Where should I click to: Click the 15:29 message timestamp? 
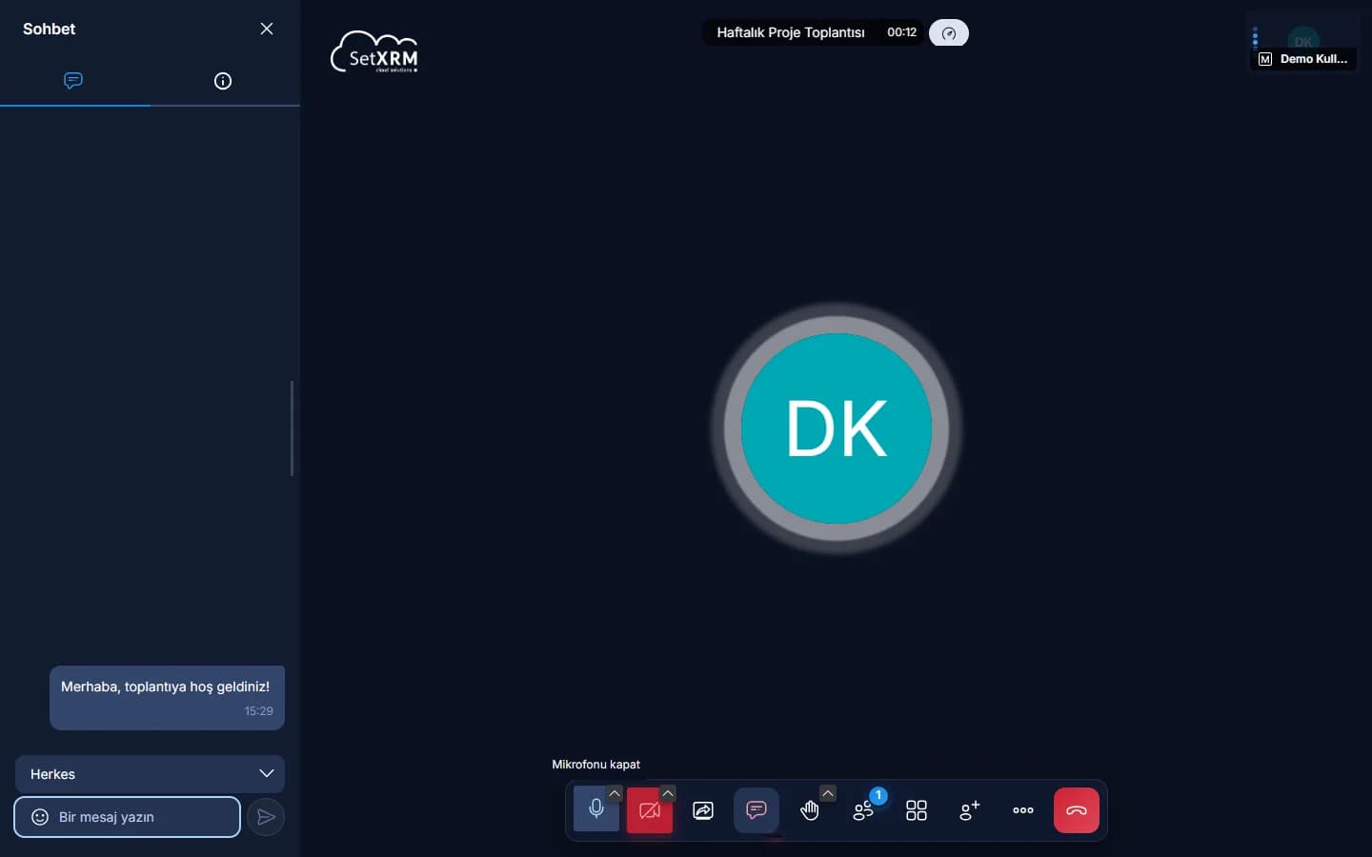258,711
